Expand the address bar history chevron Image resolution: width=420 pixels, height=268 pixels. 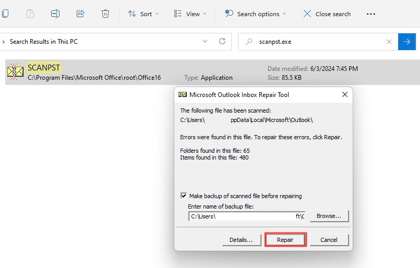[x=205, y=42]
